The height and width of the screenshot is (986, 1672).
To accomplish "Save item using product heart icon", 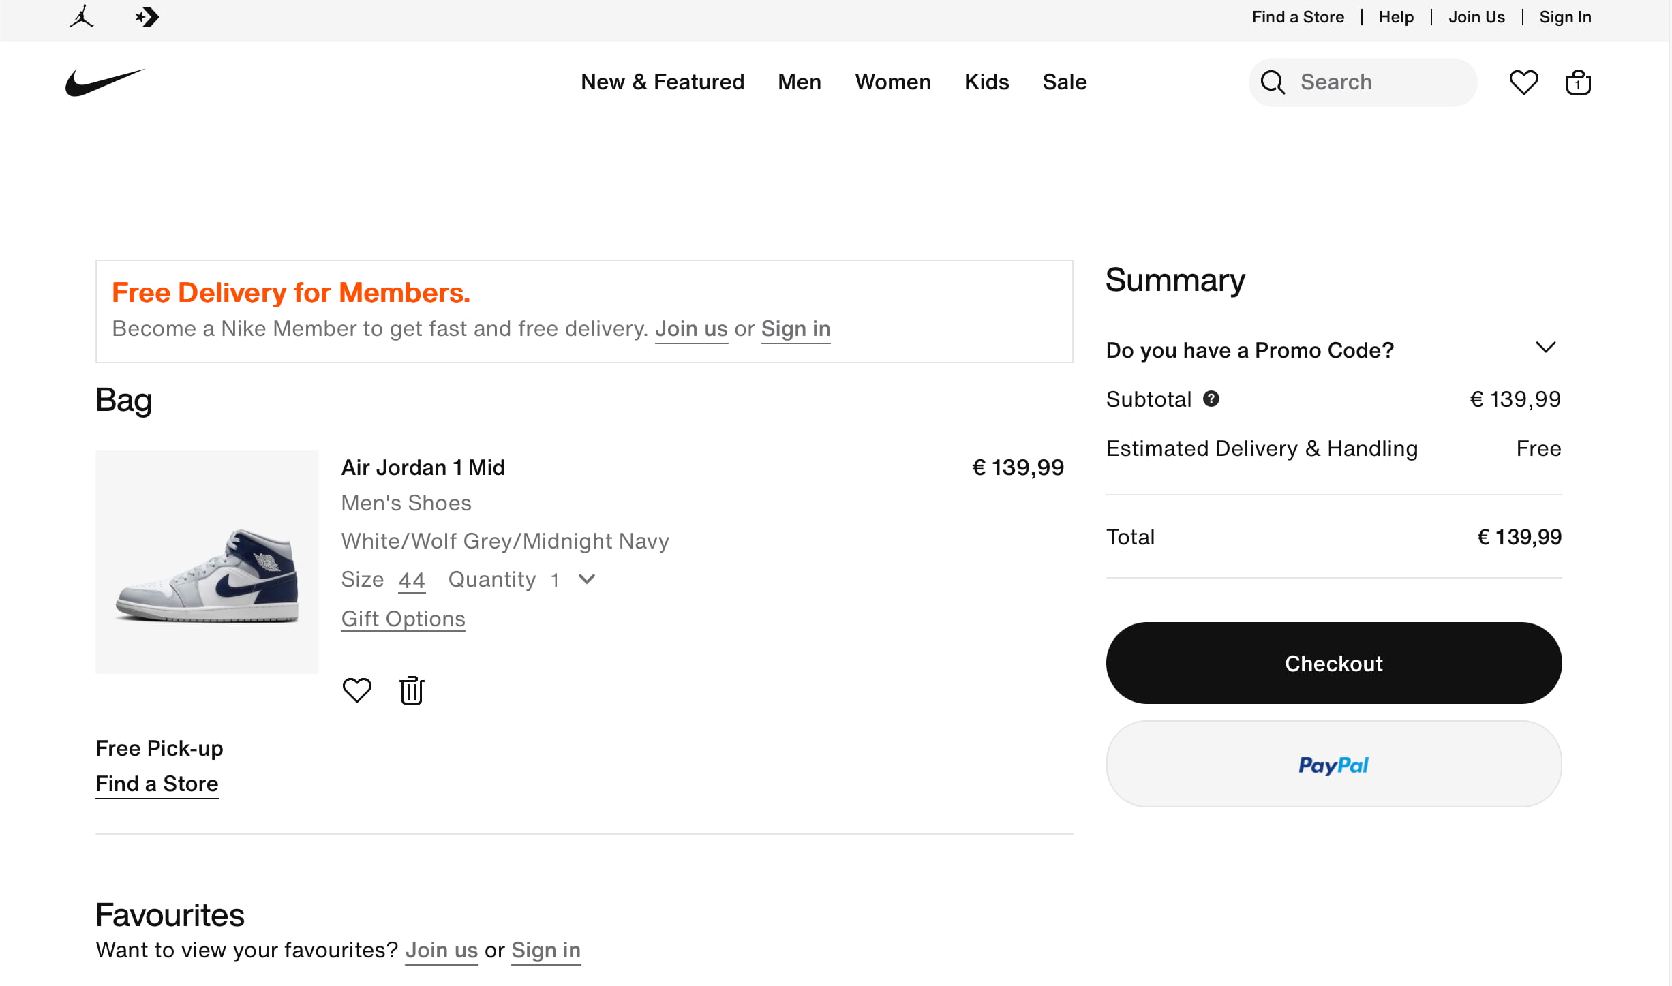I will [358, 690].
